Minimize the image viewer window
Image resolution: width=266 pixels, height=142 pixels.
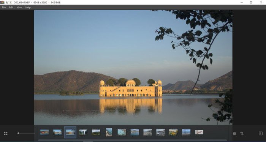click(x=242, y=2)
